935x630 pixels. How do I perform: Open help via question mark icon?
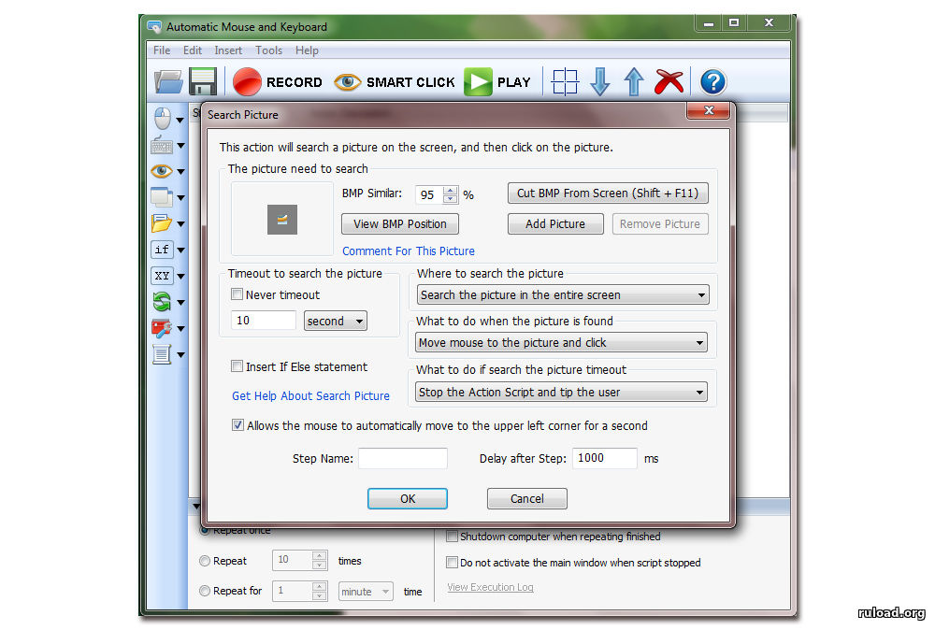pos(712,81)
